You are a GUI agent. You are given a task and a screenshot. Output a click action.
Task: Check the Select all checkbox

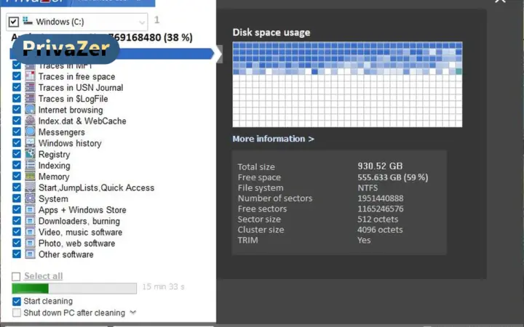(x=16, y=277)
